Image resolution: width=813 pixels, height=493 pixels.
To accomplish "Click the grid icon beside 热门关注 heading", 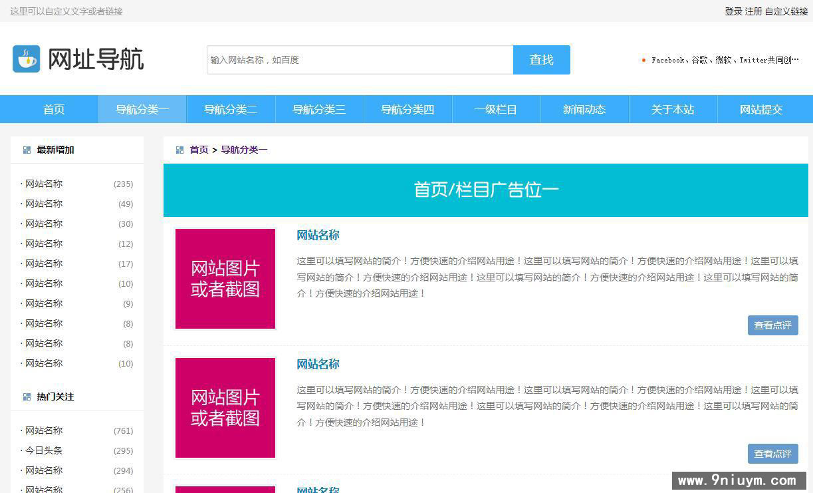I will point(27,397).
